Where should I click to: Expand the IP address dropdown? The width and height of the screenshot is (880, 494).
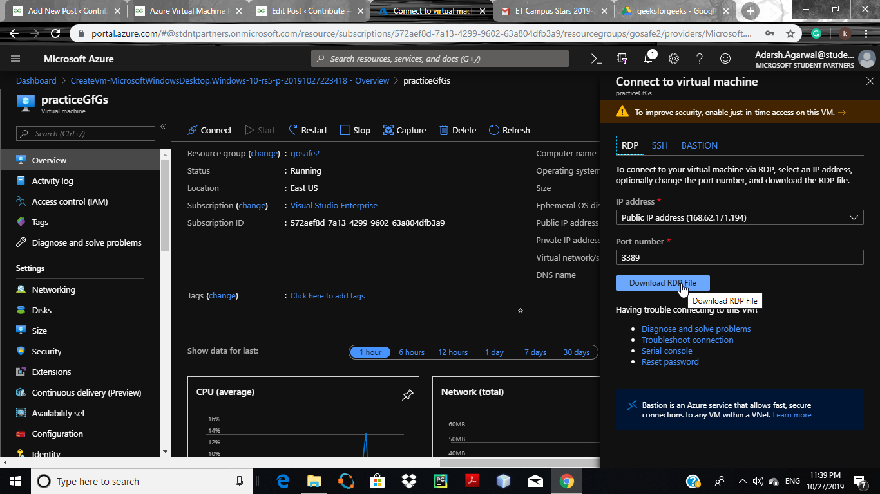click(x=739, y=217)
